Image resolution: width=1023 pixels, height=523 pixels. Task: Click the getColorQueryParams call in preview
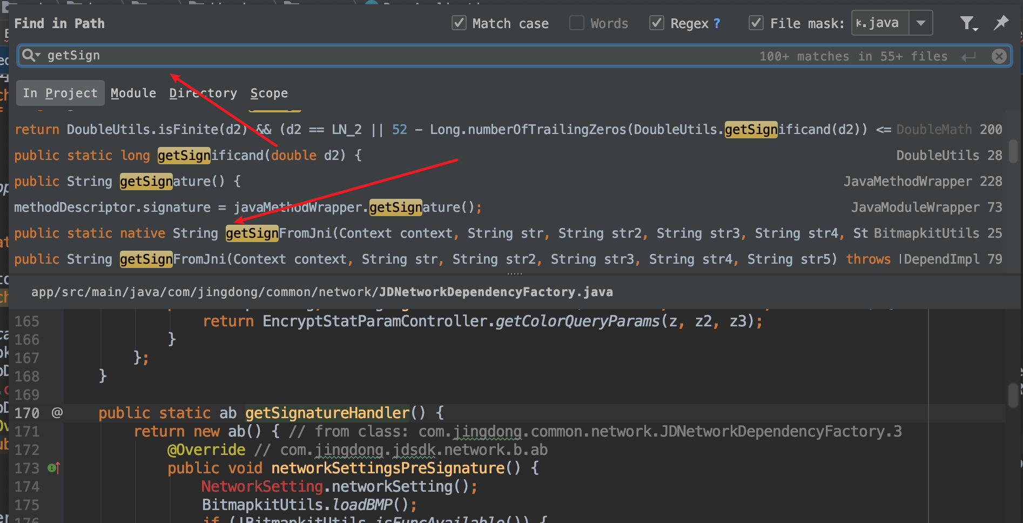[x=577, y=321]
